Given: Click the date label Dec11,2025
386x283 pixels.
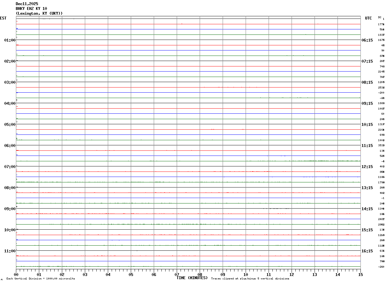Looking at the screenshot, I should (27, 4).
